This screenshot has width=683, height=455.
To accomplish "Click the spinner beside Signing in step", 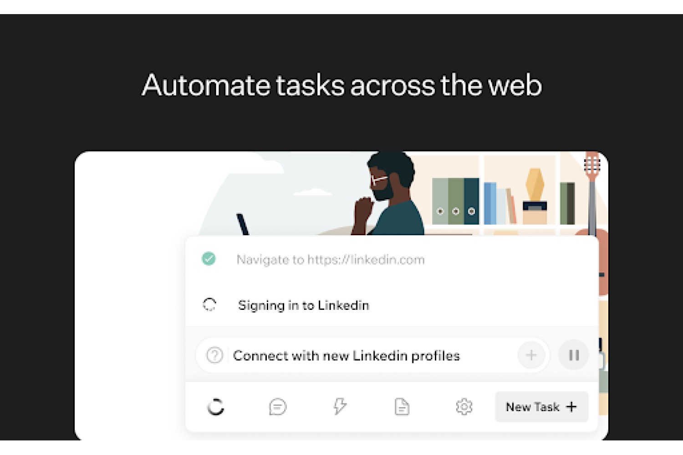I will (209, 304).
